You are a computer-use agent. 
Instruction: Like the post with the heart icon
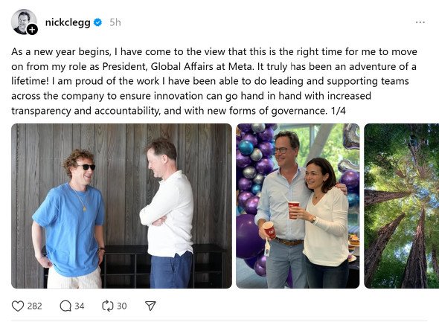pyautogui.click(x=18, y=306)
